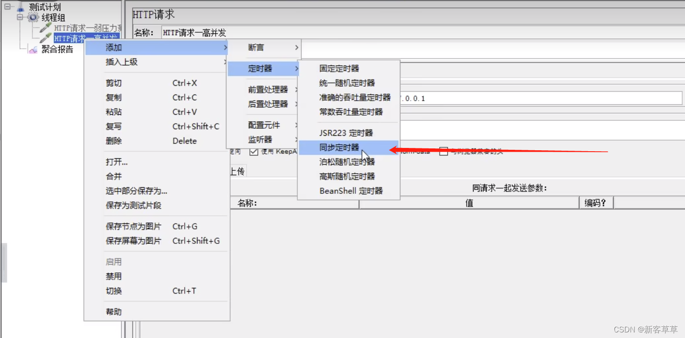Open the 添加 submenu
Viewport: 685px width, 338px height.
click(x=157, y=47)
